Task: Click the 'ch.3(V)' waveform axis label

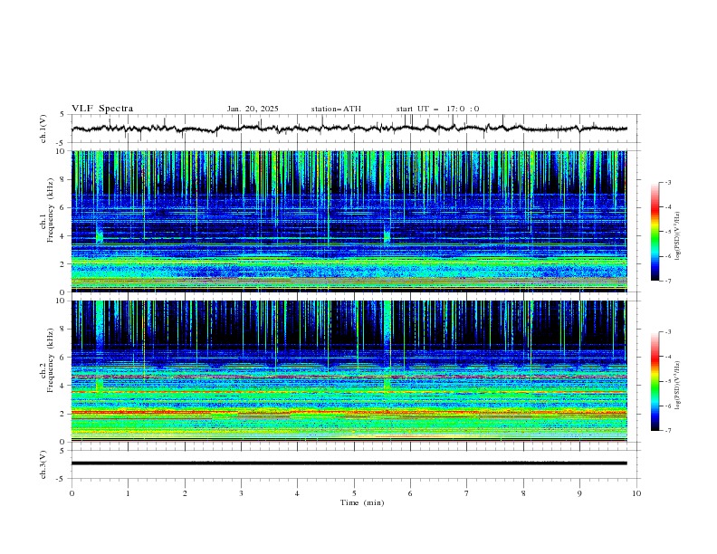Action: (43, 464)
